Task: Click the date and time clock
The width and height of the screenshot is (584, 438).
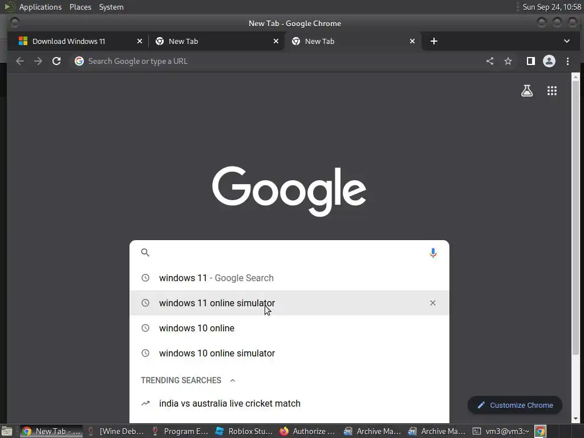Action: click(x=551, y=7)
